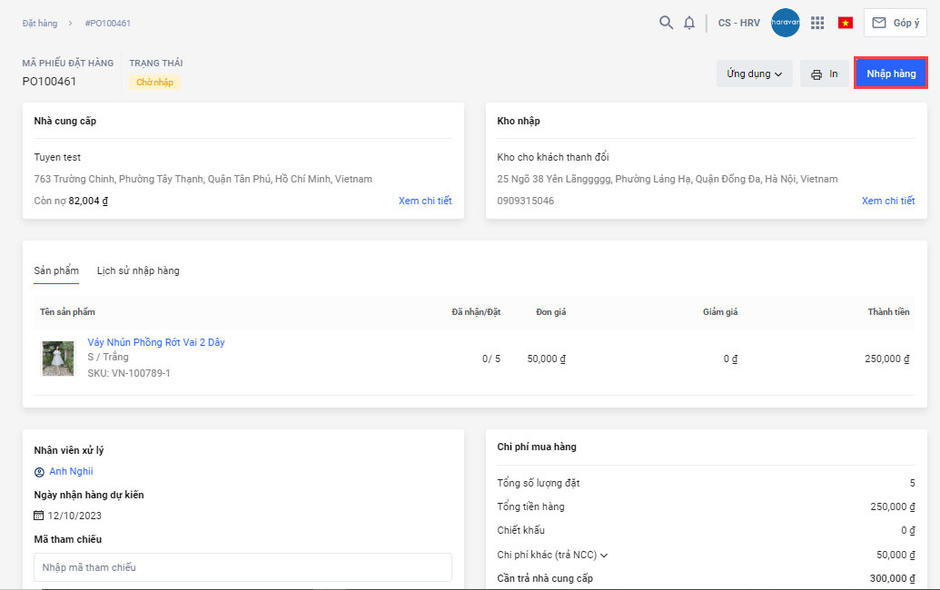Focus the Mã tham chiếu input field
Screen dimensions: 940x590
(242, 567)
